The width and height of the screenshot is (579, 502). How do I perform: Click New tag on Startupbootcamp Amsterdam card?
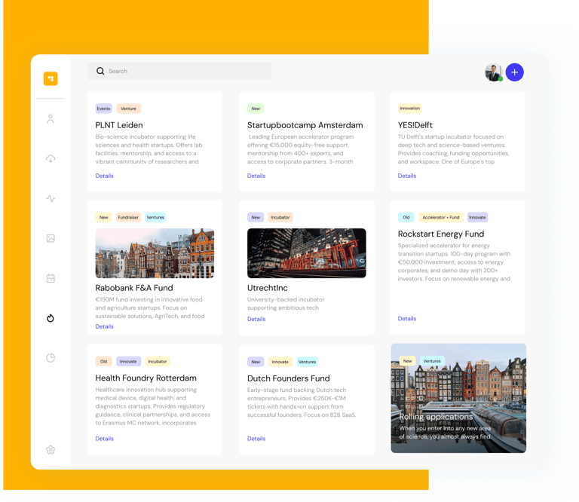[x=256, y=109]
